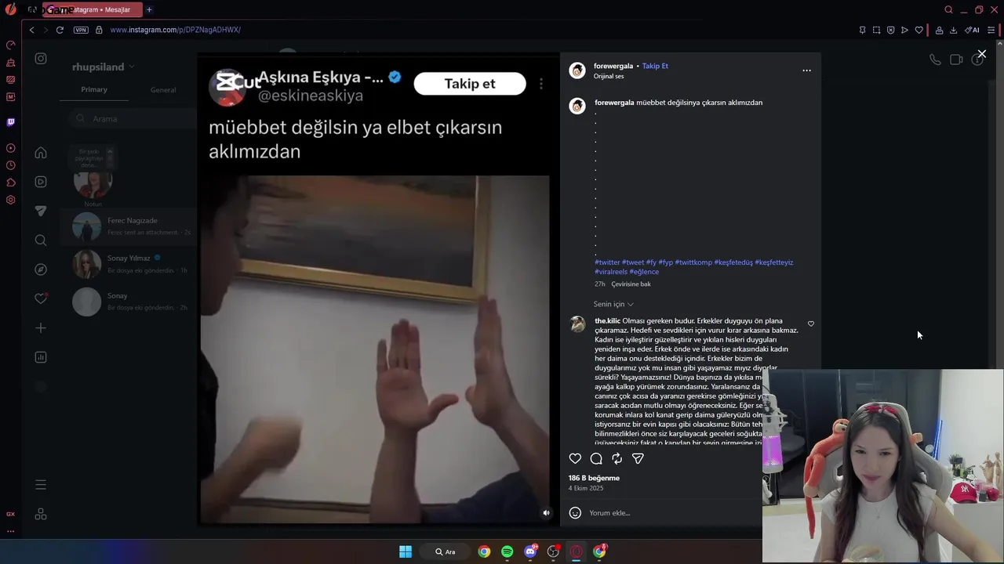
Task: Open the browser tab search magnifier
Action: tap(948, 10)
